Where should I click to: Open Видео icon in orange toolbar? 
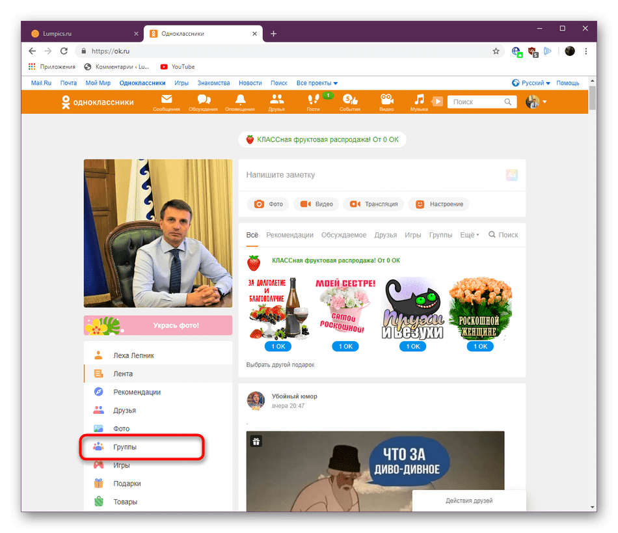point(386,102)
